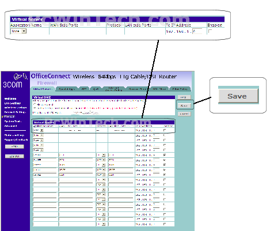
Task: Open Wireless Settings in the sidebar
Action: point(16,108)
